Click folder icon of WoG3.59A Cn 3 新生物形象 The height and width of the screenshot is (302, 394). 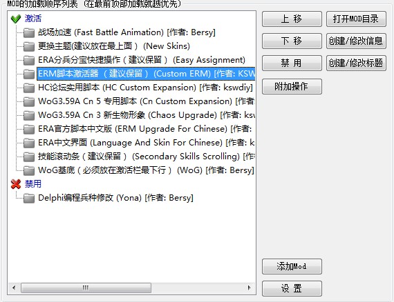click(29, 115)
